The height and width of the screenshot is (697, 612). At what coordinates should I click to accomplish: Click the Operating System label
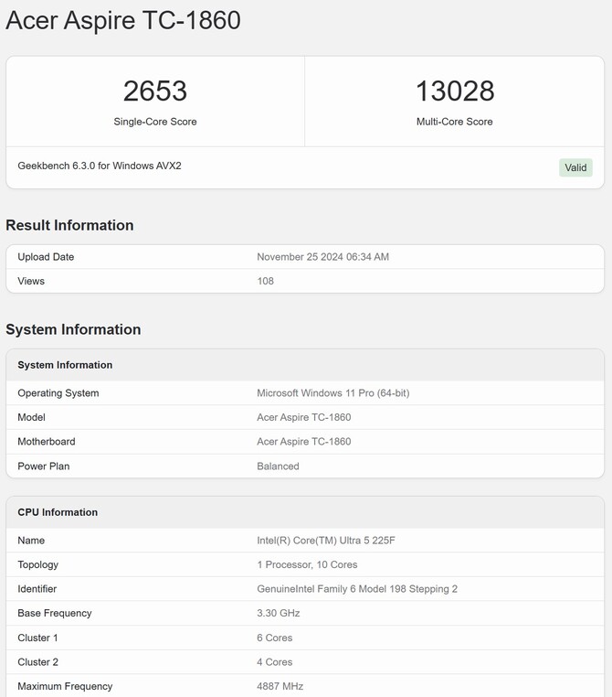tap(58, 393)
